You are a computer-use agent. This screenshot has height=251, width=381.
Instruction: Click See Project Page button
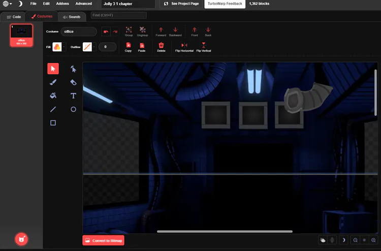181,4
